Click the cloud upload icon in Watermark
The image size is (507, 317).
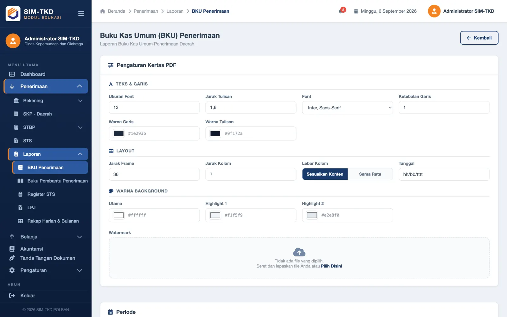[x=299, y=252]
